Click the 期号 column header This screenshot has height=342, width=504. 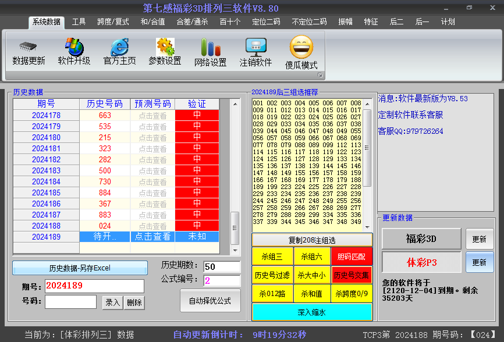tap(47, 104)
